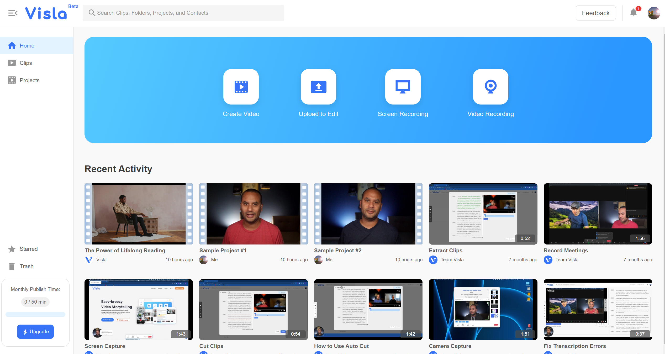Open Projects in the sidebar
This screenshot has width=665, height=354.
[x=29, y=80]
